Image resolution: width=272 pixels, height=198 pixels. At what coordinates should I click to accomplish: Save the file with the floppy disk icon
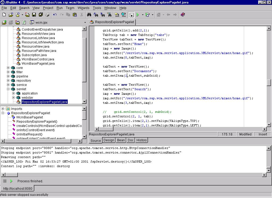[34, 15]
